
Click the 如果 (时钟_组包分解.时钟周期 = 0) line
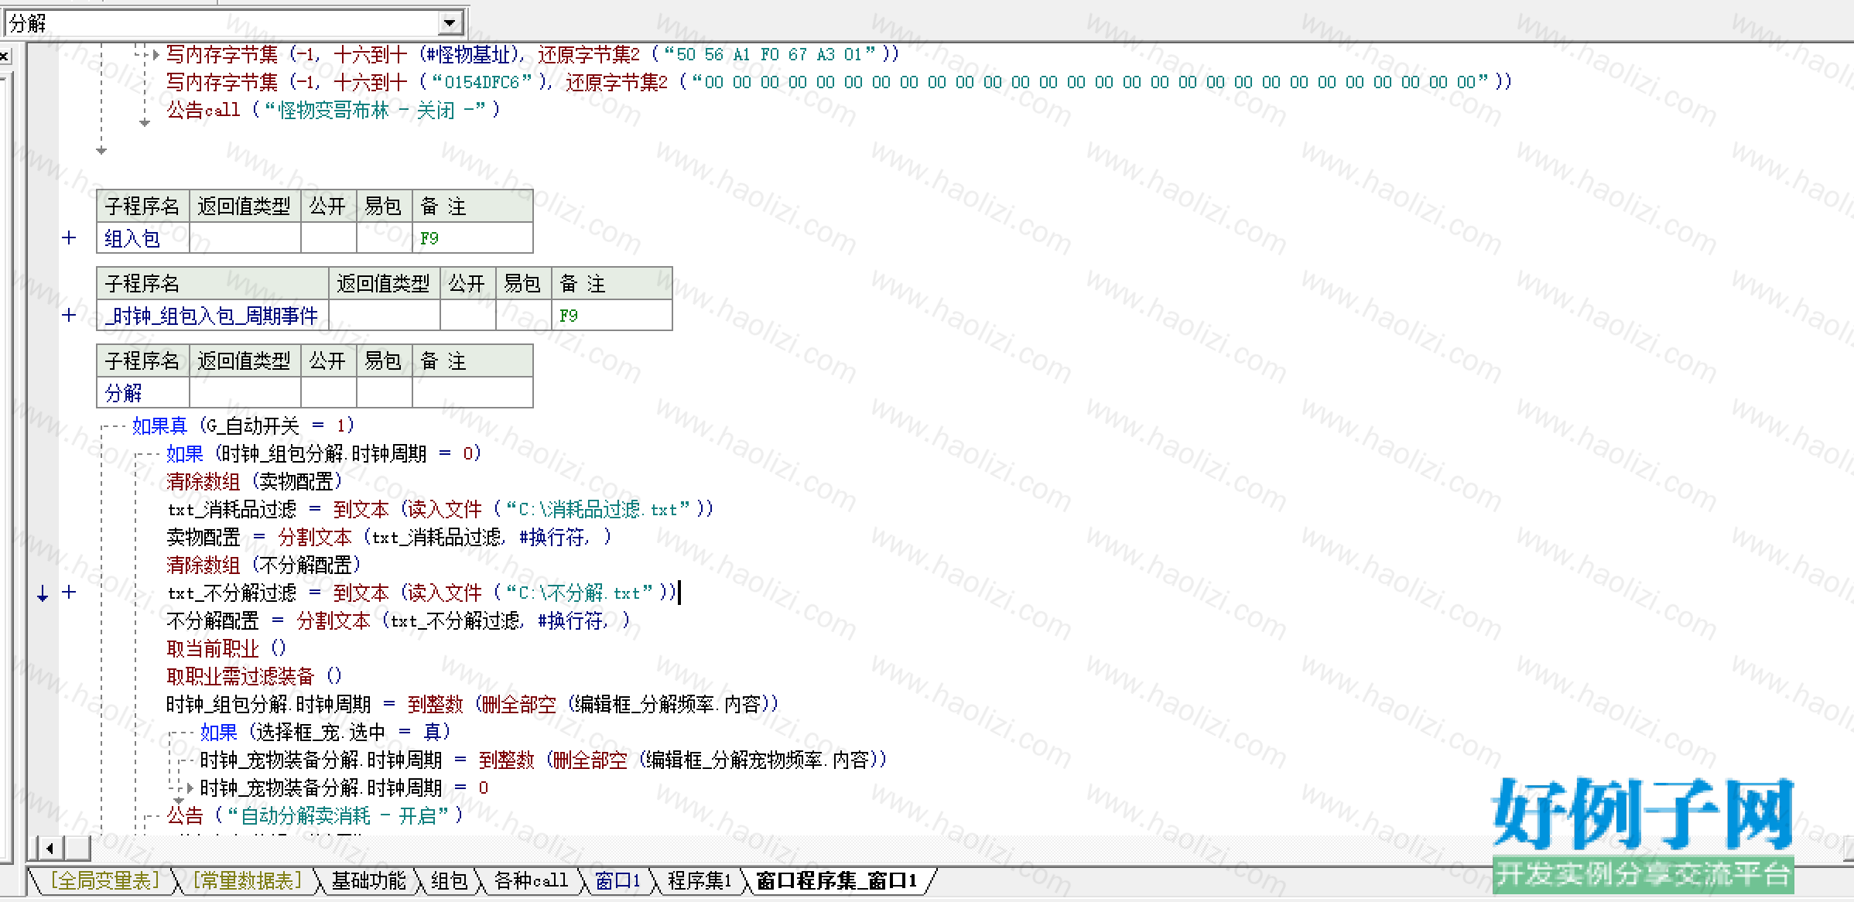[323, 453]
